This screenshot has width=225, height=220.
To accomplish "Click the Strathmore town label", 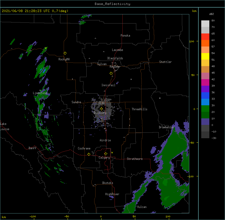I will coord(135,159).
